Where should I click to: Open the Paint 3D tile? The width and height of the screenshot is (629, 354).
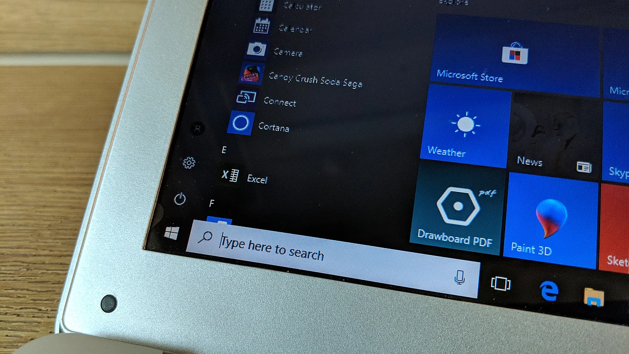pyautogui.click(x=552, y=221)
